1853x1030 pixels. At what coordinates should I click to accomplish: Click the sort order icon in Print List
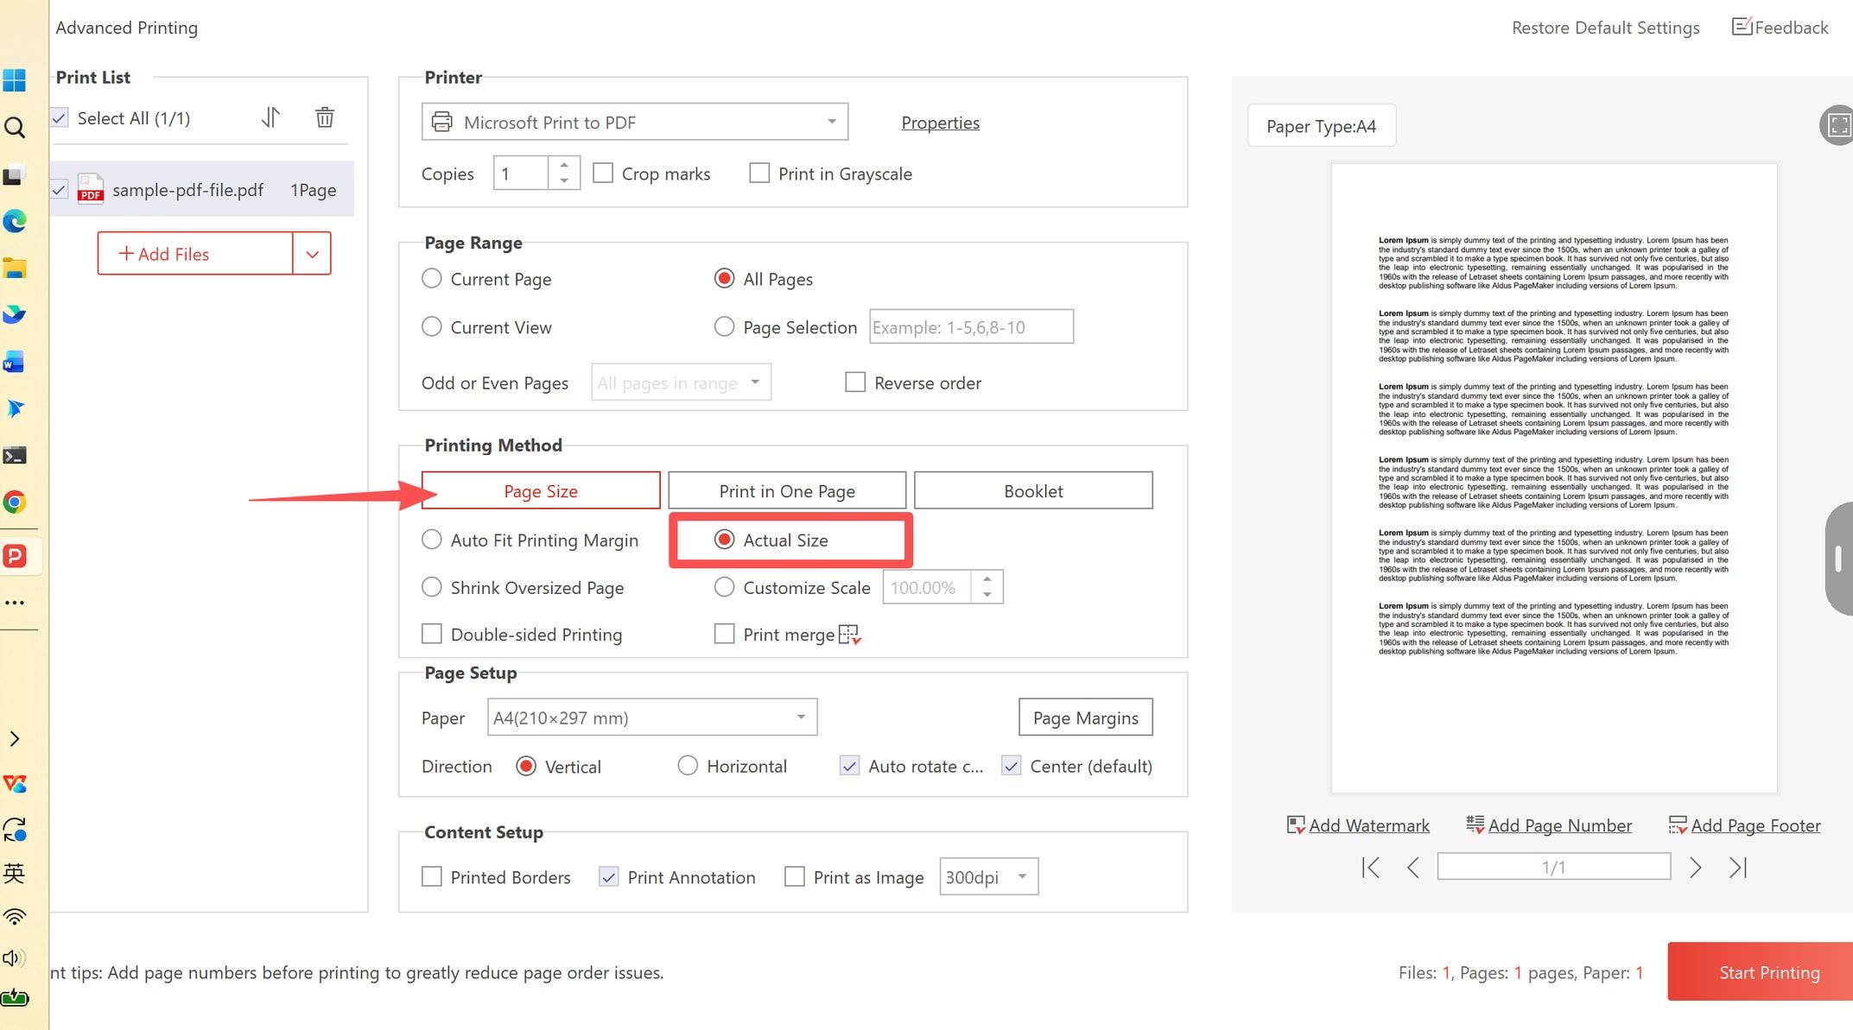pos(271,117)
